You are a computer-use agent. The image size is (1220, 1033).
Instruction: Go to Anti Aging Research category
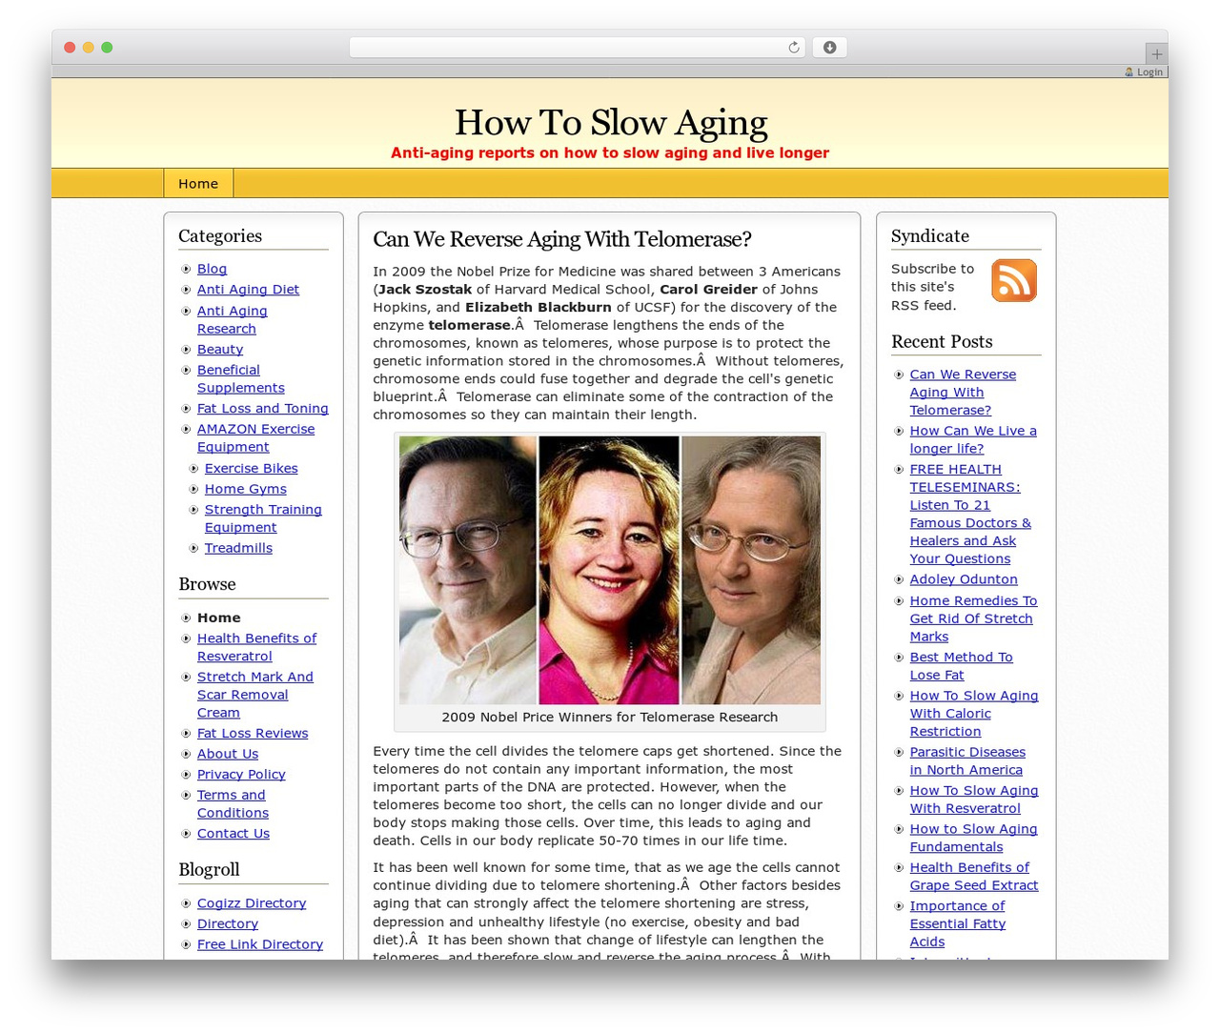[x=233, y=319]
